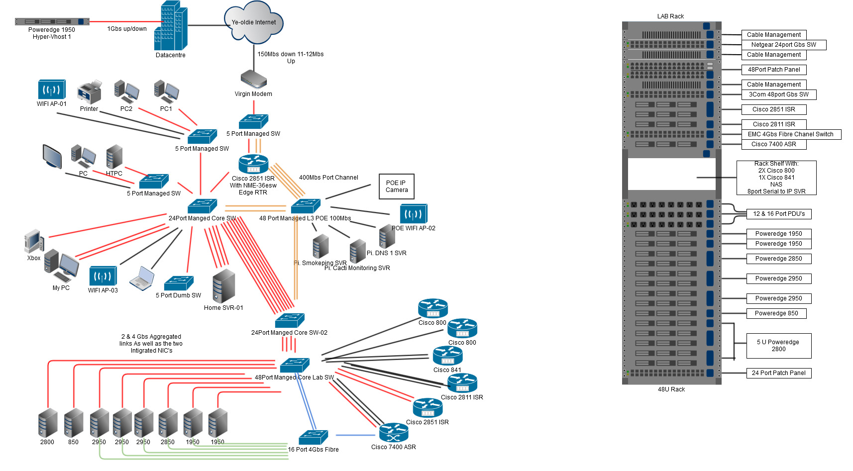
Task: Click the Pi. Cacti Monitoring SVR server icon
Action: point(358,251)
